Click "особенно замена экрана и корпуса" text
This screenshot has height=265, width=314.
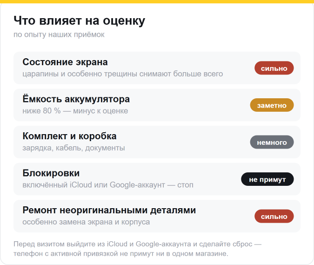point(86,222)
